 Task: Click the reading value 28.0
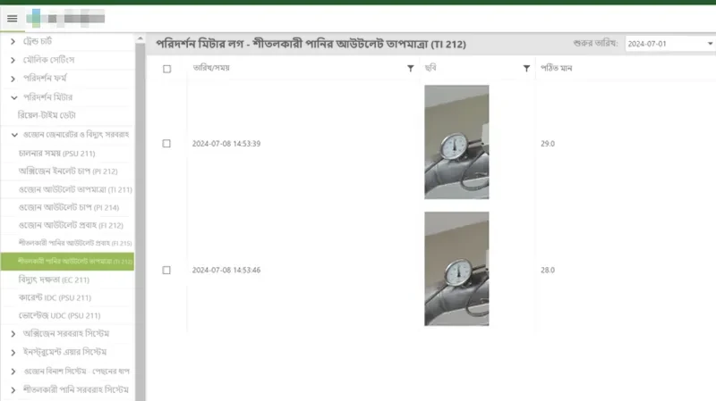click(x=548, y=271)
